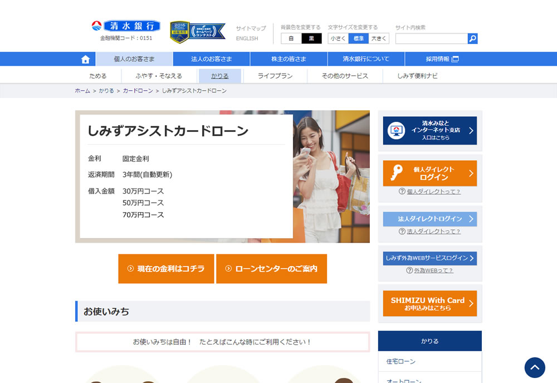The height and width of the screenshot is (383, 557).
Task: Open the 株主の皆さま tab
Action: pos(289,59)
